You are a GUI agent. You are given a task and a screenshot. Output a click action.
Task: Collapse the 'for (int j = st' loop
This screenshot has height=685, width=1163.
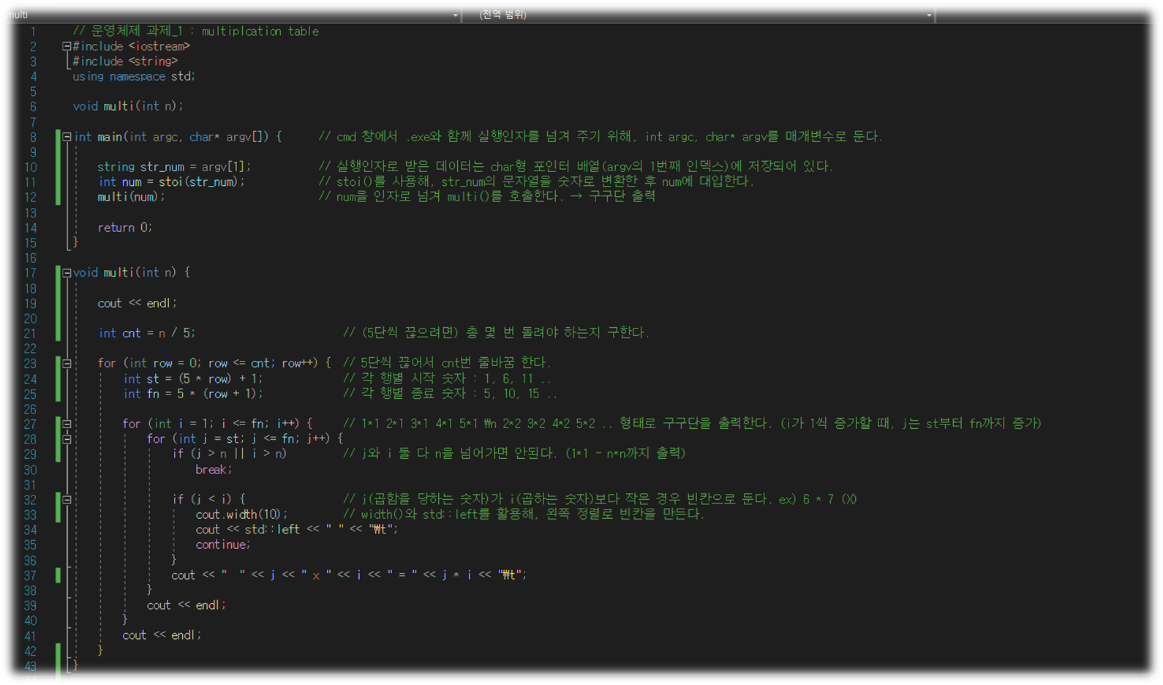pyautogui.click(x=67, y=439)
